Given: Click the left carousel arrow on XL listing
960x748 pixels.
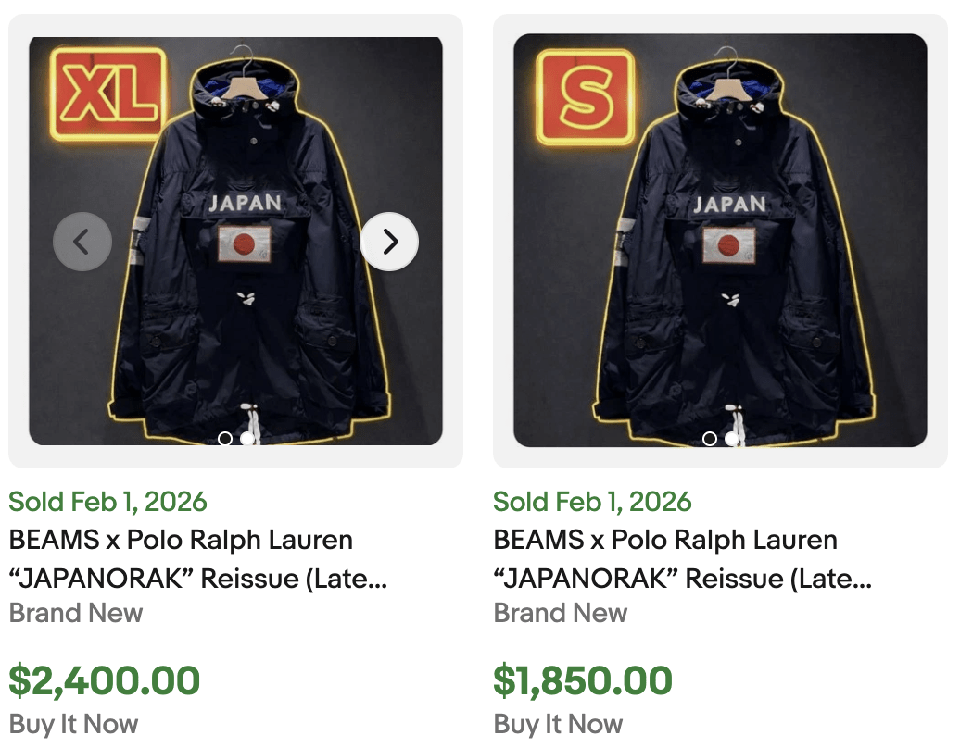Looking at the screenshot, I should (82, 241).
